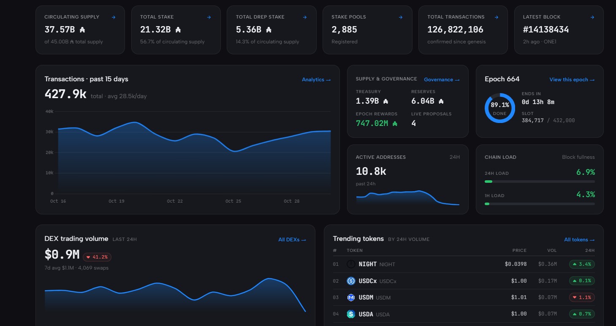Click the 126,822,106 total transactions value
616x326 pixels.
click(455, 29)
